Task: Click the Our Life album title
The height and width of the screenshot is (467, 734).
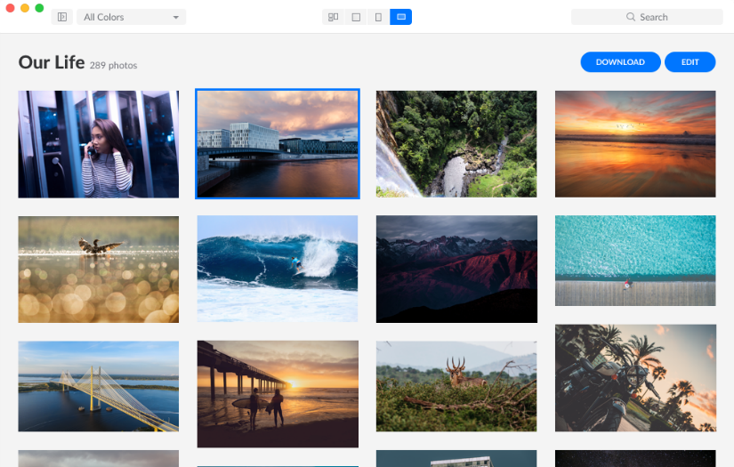Action: coord(52,62)
